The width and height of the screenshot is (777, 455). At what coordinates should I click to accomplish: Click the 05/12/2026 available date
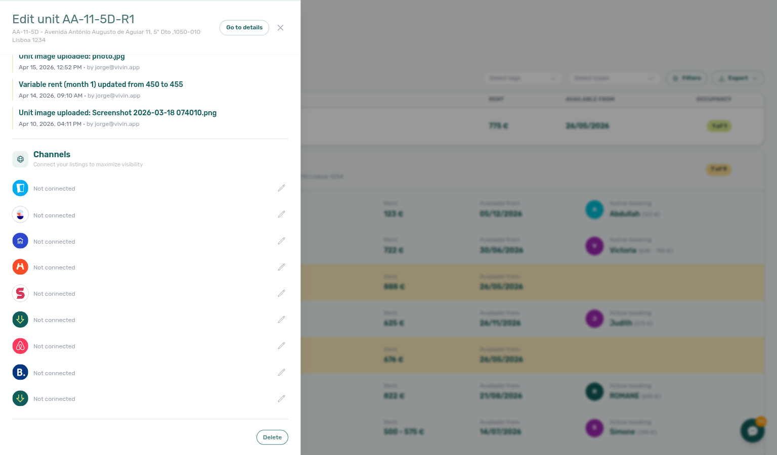pos(501,214)
